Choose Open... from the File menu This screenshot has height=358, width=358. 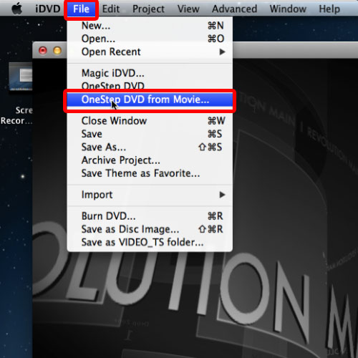pos(150,39)
